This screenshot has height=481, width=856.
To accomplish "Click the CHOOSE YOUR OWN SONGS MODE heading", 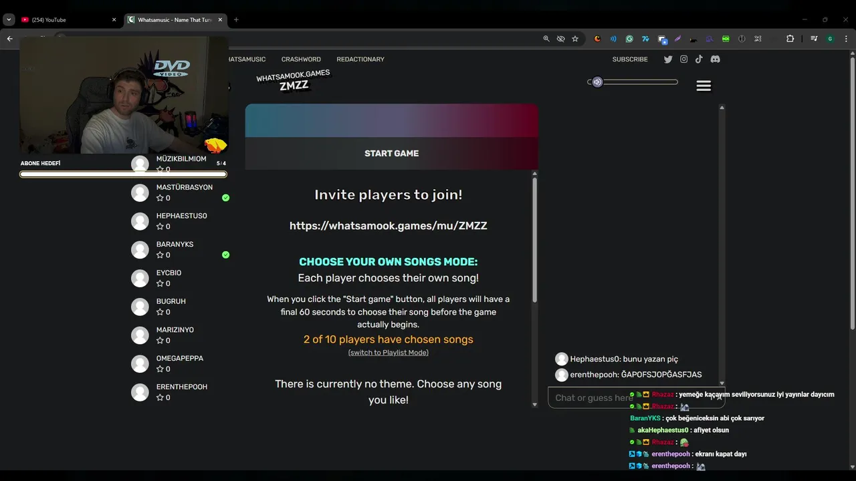I will click(389, 262).
